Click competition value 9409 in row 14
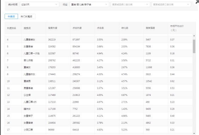199x135 pixels. point(148,109)
